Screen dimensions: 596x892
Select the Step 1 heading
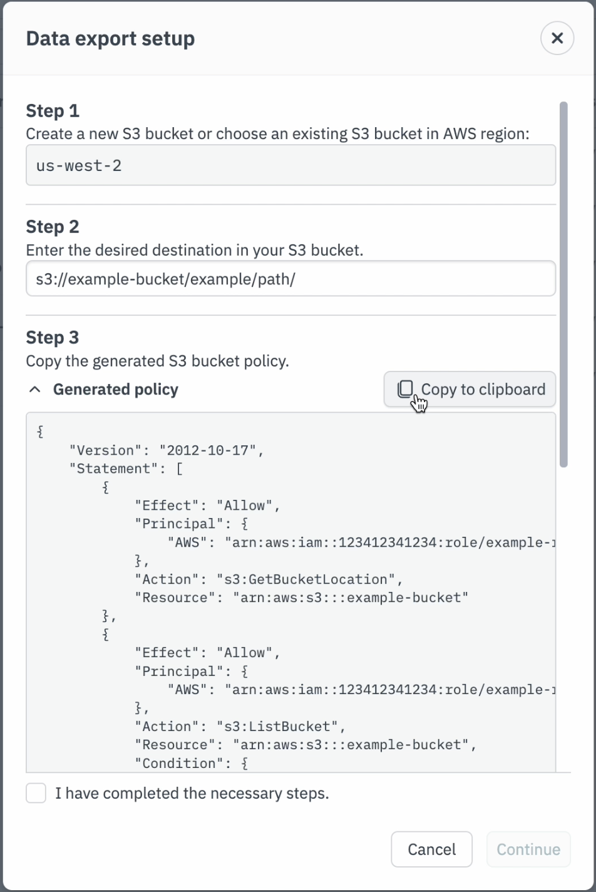click(53, 111)
